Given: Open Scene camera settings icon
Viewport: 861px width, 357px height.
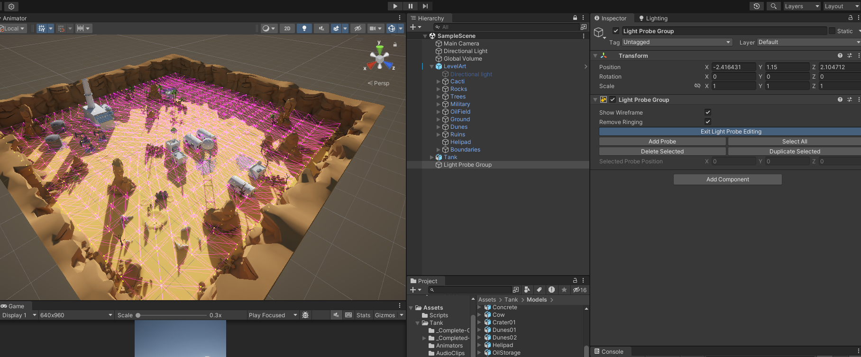Looking at the screenshot, I should [x=373, y=28].
